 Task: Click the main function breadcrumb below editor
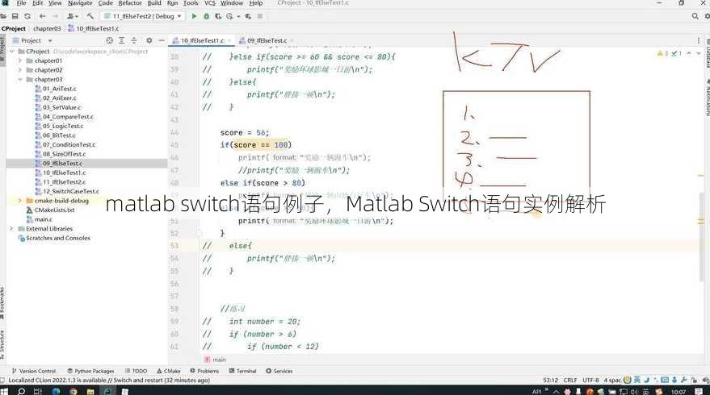pyautogui.click(x=216, y=360)
